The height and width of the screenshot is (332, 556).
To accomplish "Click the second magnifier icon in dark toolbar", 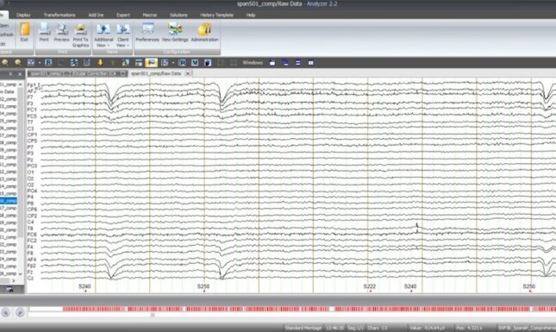I will (x=18, y=63).
